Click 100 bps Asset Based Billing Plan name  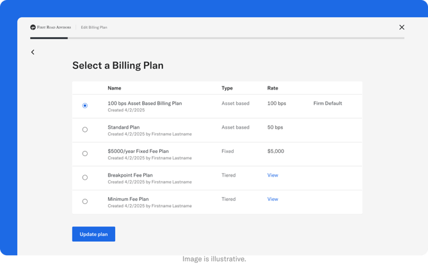point(145,104)
